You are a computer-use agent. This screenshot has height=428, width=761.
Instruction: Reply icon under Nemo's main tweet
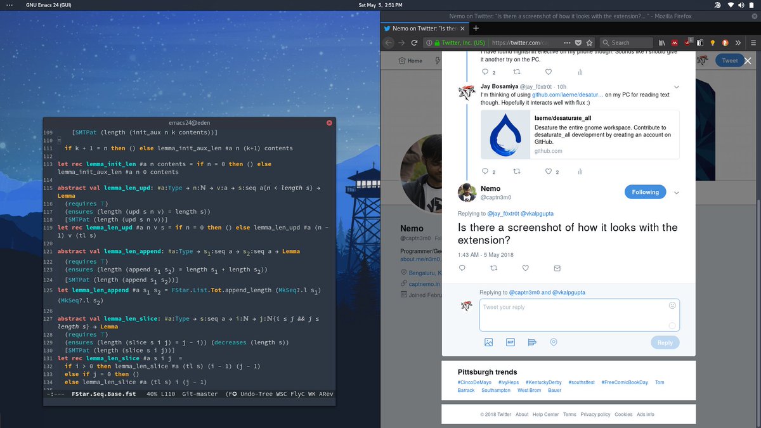[462, 268]
